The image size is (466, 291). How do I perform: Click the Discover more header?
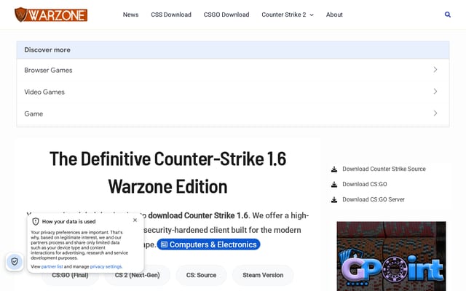233,50
